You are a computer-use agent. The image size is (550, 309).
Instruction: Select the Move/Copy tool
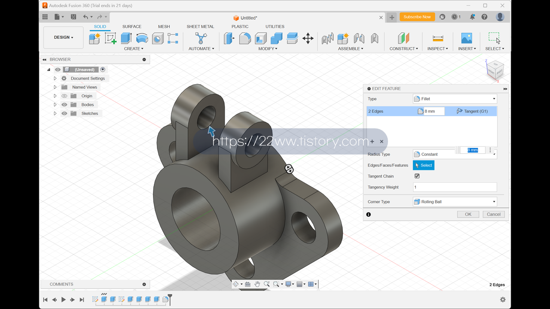pyautogui.click(x=308, y=38)
